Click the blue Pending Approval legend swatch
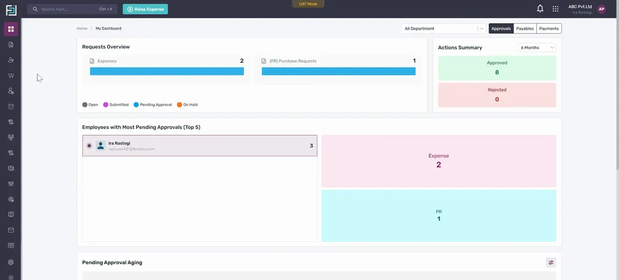Screen dimensions: 619x280 (x=136, y=105)
